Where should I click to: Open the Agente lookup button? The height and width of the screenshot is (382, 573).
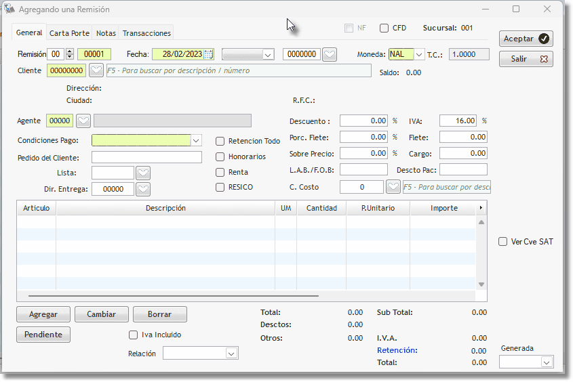[x=83, y=121]
